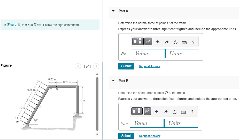Viewport: 239px width, 140px height.
Task: Open templates tool in Part A toolbar
Action: click(138, 41)
